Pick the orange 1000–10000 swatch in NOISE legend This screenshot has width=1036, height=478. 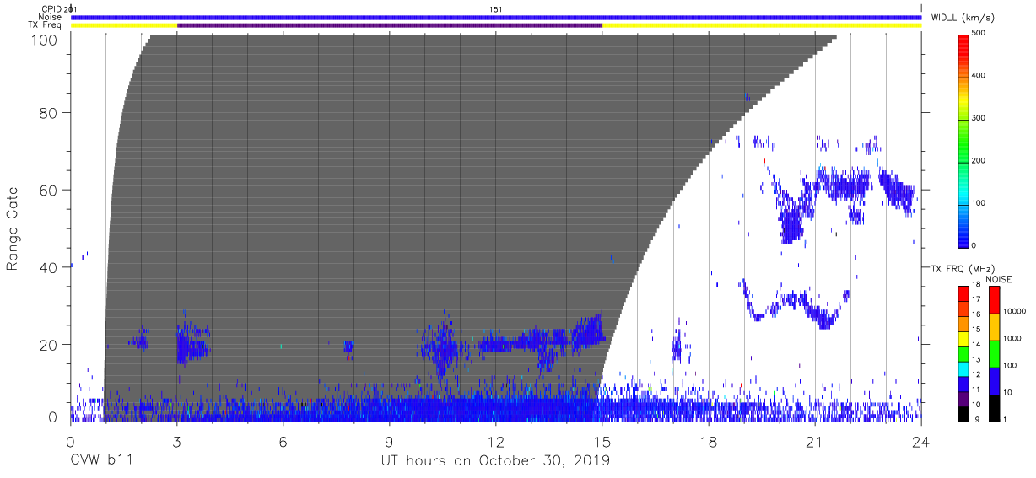(x=994, y=327)
